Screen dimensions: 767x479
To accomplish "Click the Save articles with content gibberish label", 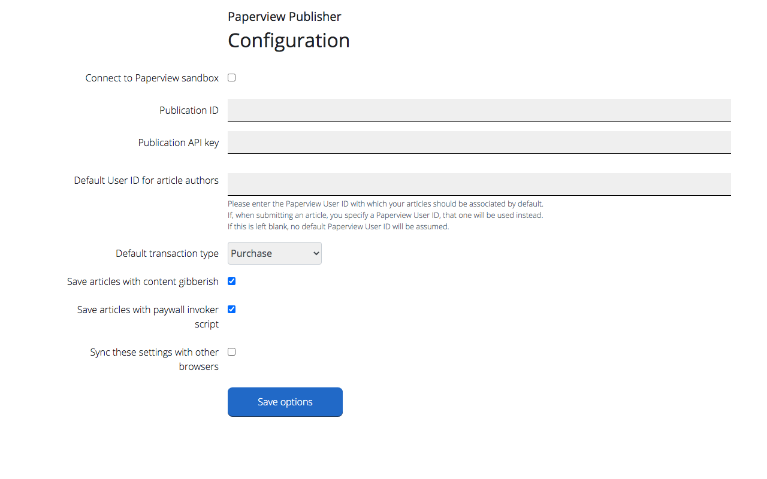I will (143, 281).
